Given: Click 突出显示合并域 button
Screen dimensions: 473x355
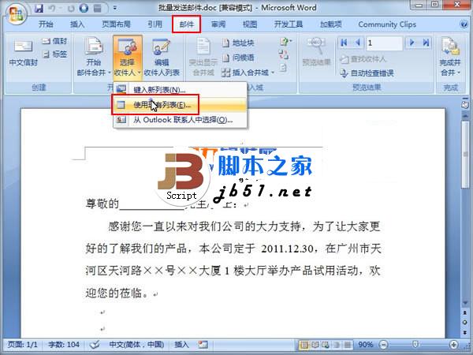Looking at the screenshot, I should coord(203,56).
